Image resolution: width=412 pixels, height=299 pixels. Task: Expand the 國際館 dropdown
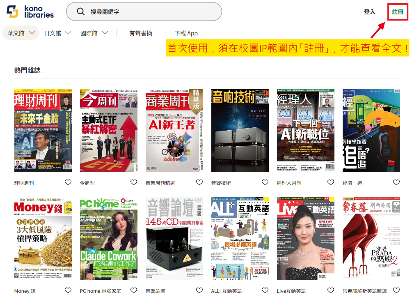94,33
